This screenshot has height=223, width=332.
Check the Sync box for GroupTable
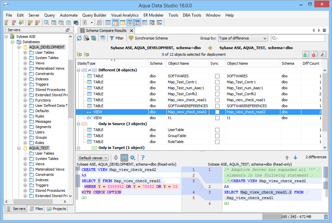click(x=217, y=136)
